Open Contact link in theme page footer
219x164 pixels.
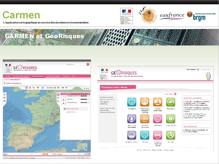(139, 150)
